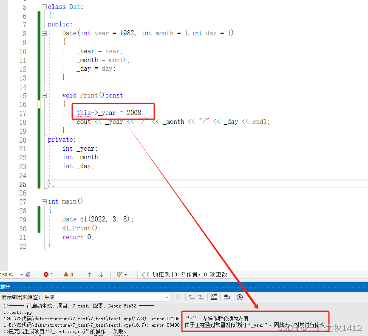Clear all output with the red X list icon
Image resolution: width=368 pixels, height=336 pixels.
pyautogui.click(x=214, y=297)
